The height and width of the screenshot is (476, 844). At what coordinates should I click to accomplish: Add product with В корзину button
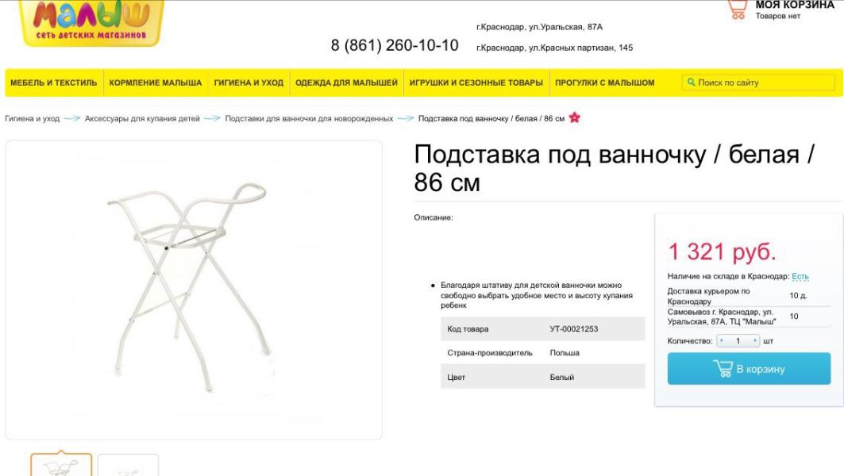pos(749,368)
